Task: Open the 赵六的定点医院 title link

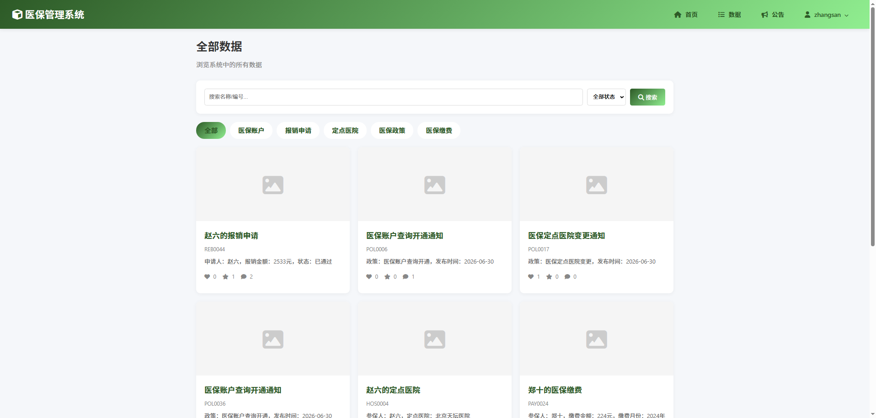Action: (x=393, y=390)
